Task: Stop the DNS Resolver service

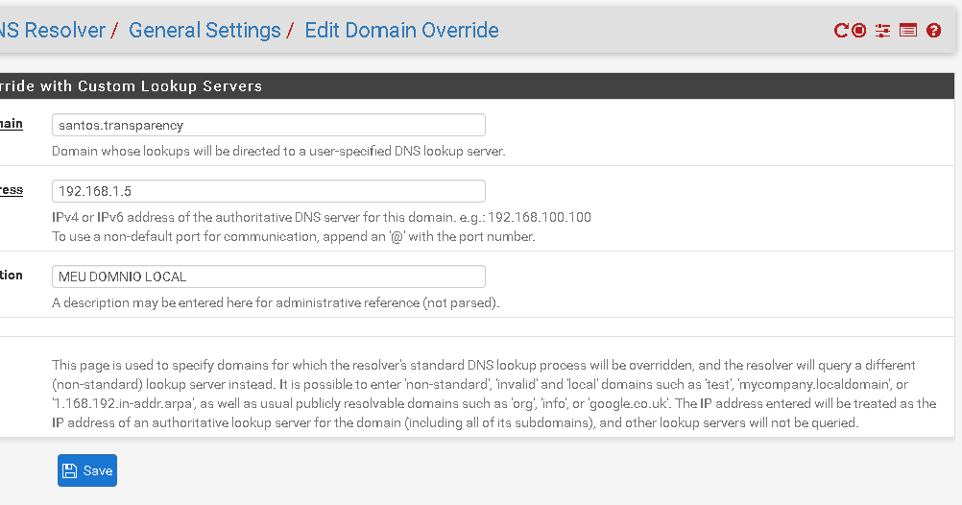Action: coord(859,30)
